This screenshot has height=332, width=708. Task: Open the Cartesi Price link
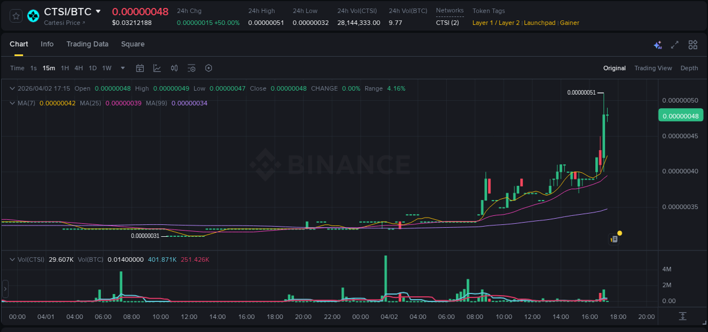pos(64,23)
